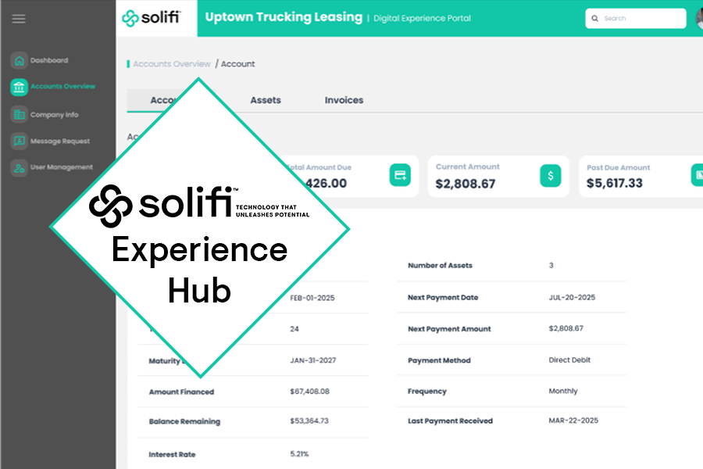
Task: Click the Direct Debit value
Action: tap(569, 360)
